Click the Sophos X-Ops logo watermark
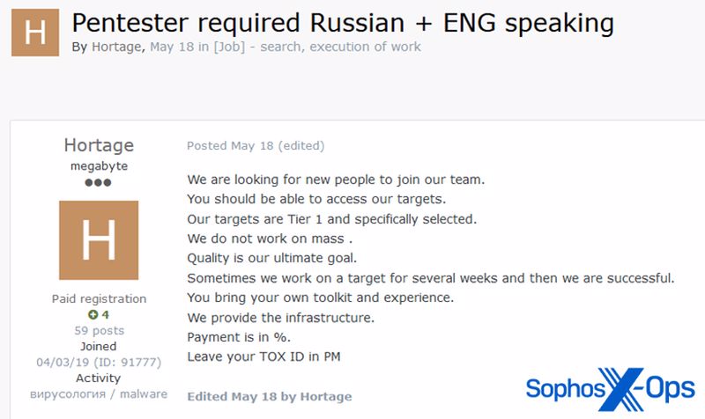 pos(610,390)
